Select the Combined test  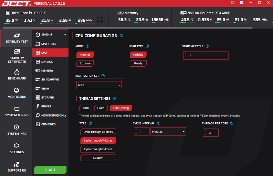[50, 124]
